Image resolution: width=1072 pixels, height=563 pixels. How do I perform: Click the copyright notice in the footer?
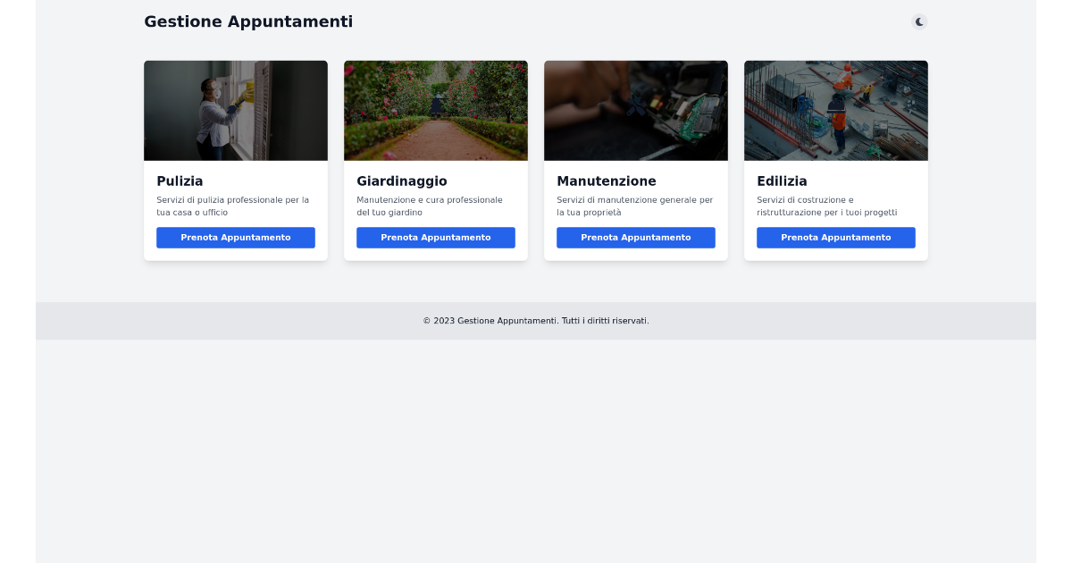536,320
